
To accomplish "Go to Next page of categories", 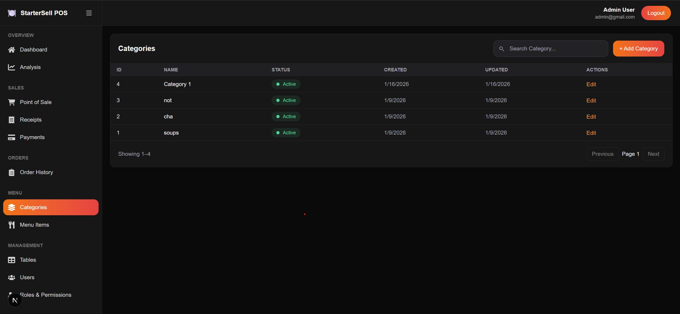I will 653,154.
